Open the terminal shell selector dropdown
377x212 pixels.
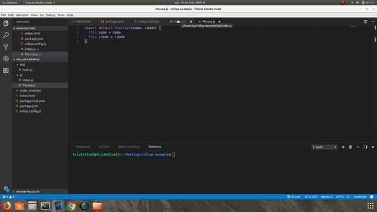pyautogui.click(x=325, y=147)
